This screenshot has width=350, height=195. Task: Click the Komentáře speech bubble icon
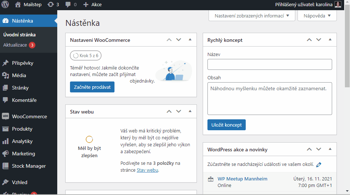click(5, 100)
